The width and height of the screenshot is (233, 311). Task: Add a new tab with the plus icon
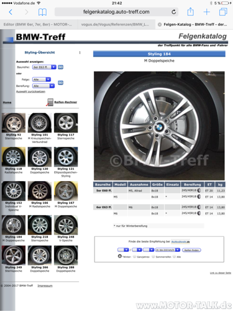click(x=206, y=12)
